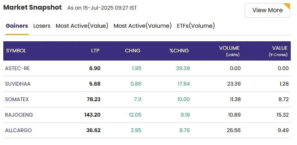This screenshot has height=145, width=297.
Task: Open the SOMATEX symbol link
Action: (x=17, y=99)
